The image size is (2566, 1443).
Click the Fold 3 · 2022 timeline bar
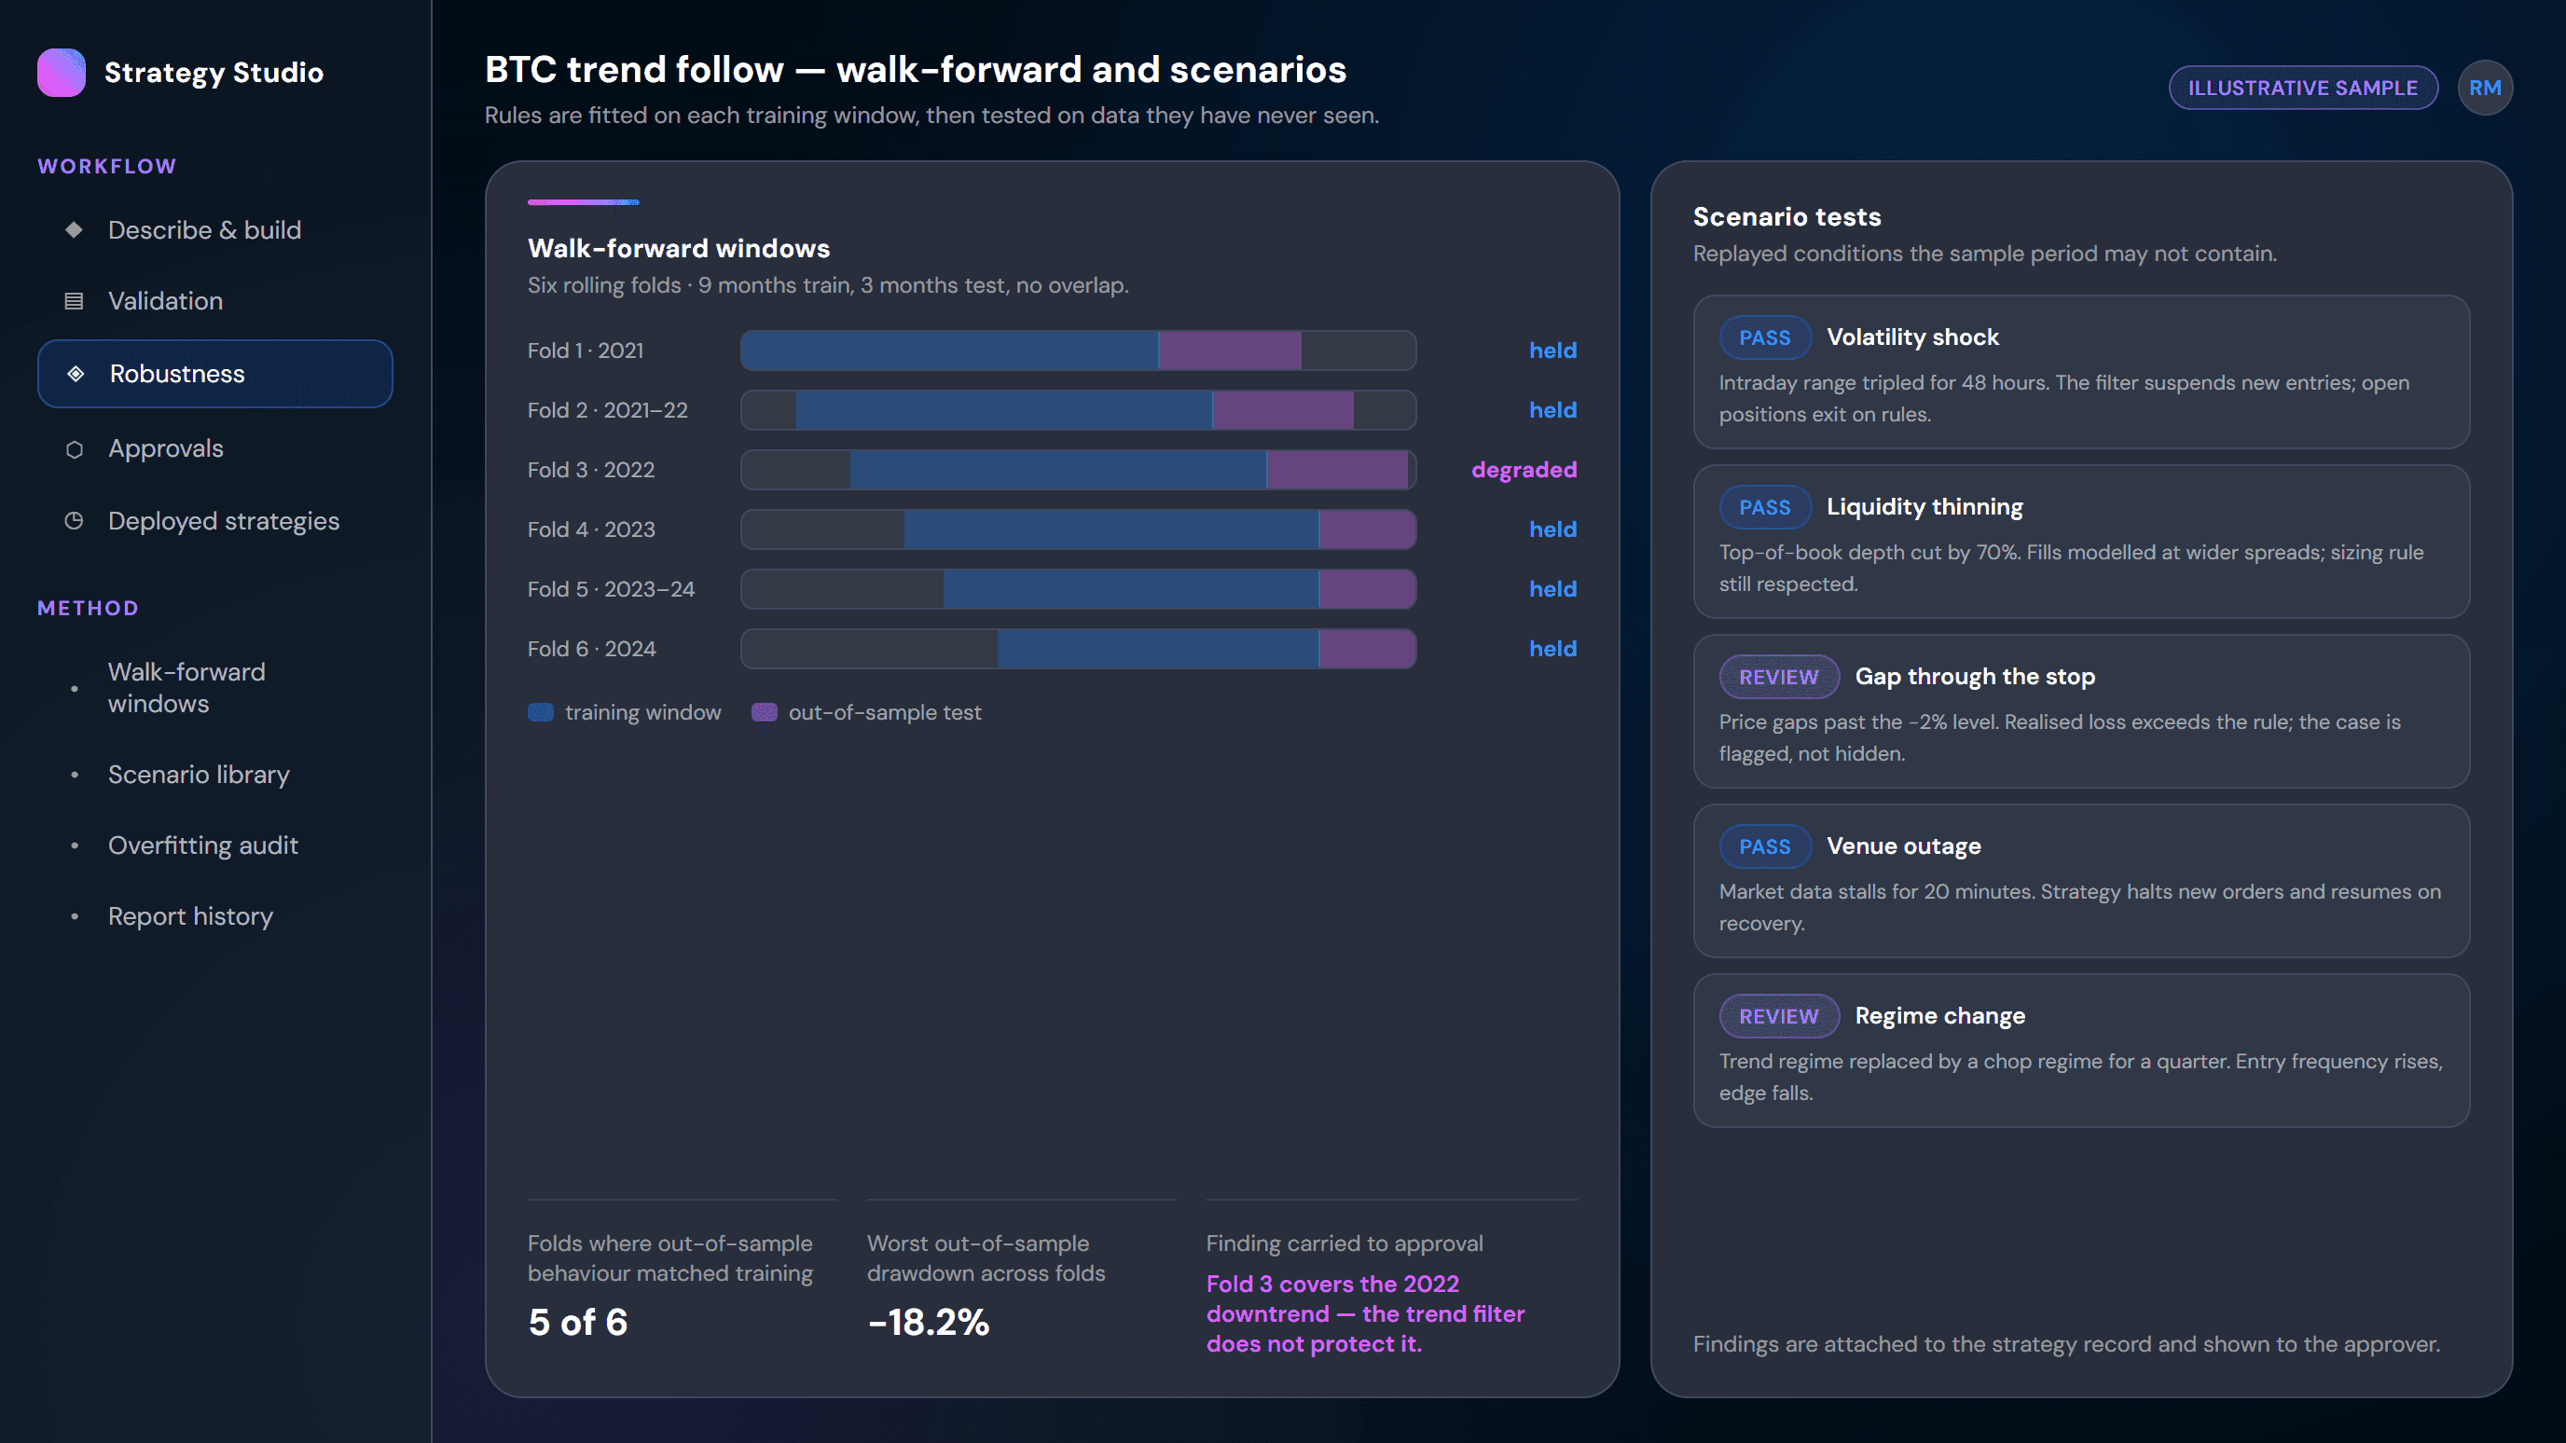tap(1078, 470)
